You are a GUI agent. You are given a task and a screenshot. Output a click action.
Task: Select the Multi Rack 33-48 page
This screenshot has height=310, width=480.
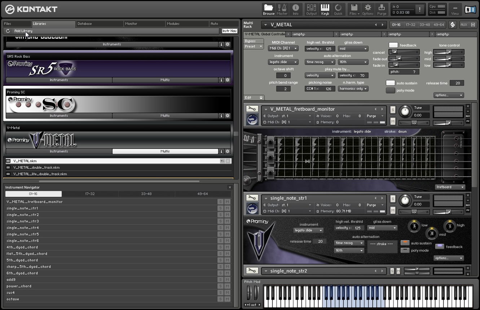(425, 25)
